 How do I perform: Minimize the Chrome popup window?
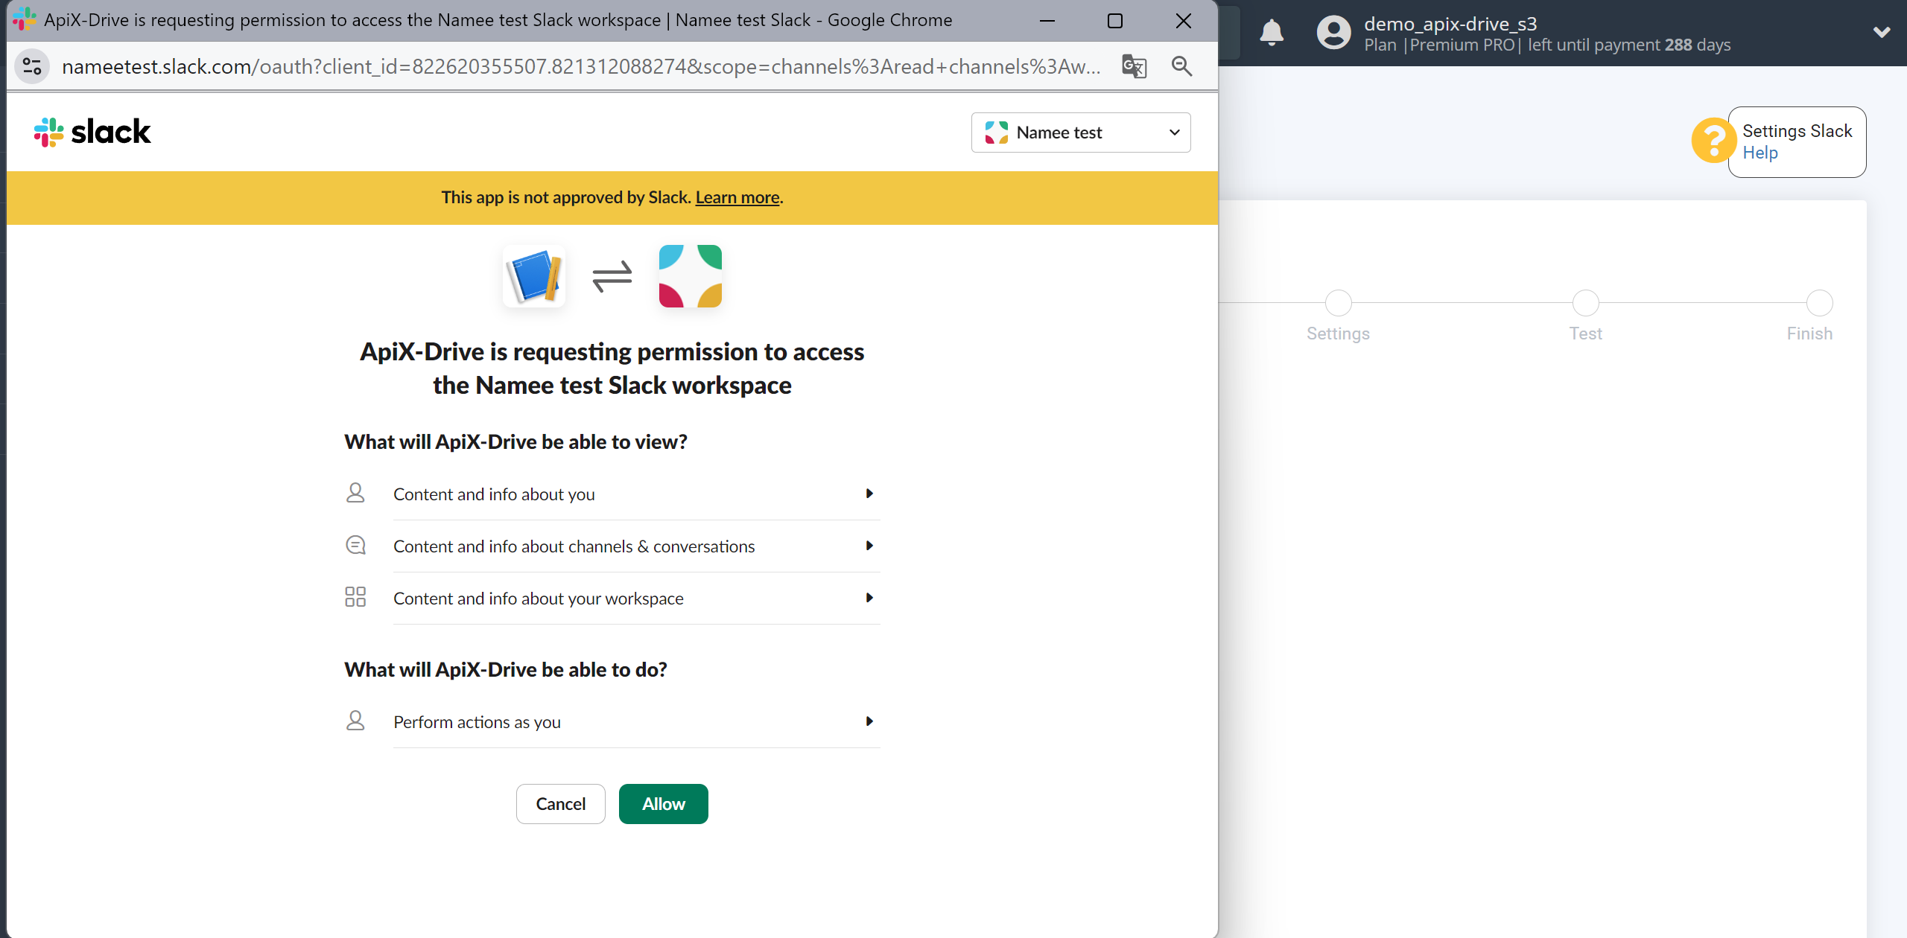[1047, 21]
